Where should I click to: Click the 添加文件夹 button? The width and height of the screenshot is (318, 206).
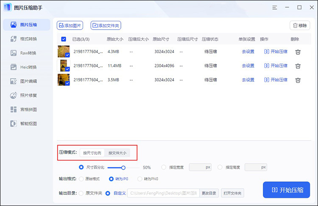pyautogui.click(x=106, y=25)
